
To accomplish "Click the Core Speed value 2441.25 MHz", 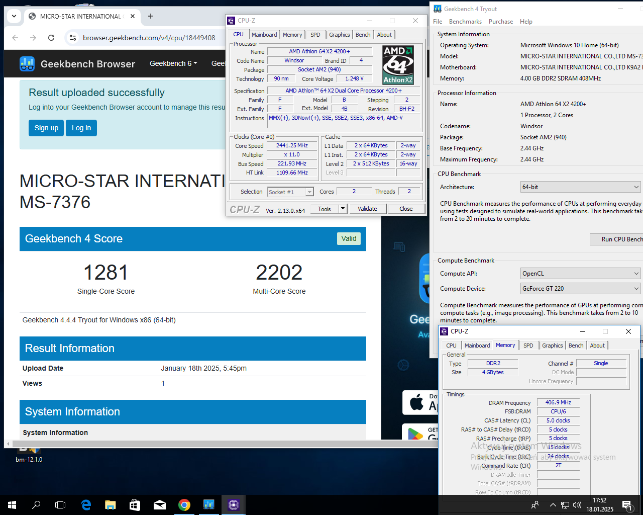I will (x=292, y=145).
